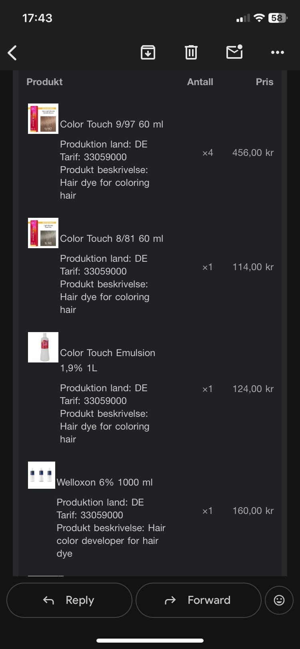
Task: Tap the Produkt column header
Action: (x=44, y=82)
